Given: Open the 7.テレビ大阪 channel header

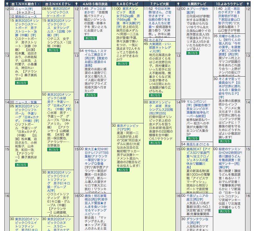Looking at the screenshot, I should 159,4.
